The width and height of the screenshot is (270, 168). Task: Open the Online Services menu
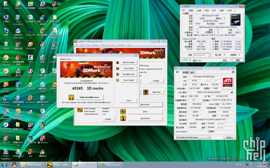tap(108, 45)
